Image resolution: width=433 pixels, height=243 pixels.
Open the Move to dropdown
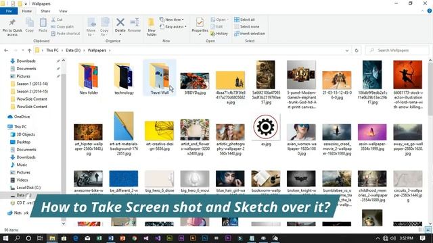click(91, 27)
